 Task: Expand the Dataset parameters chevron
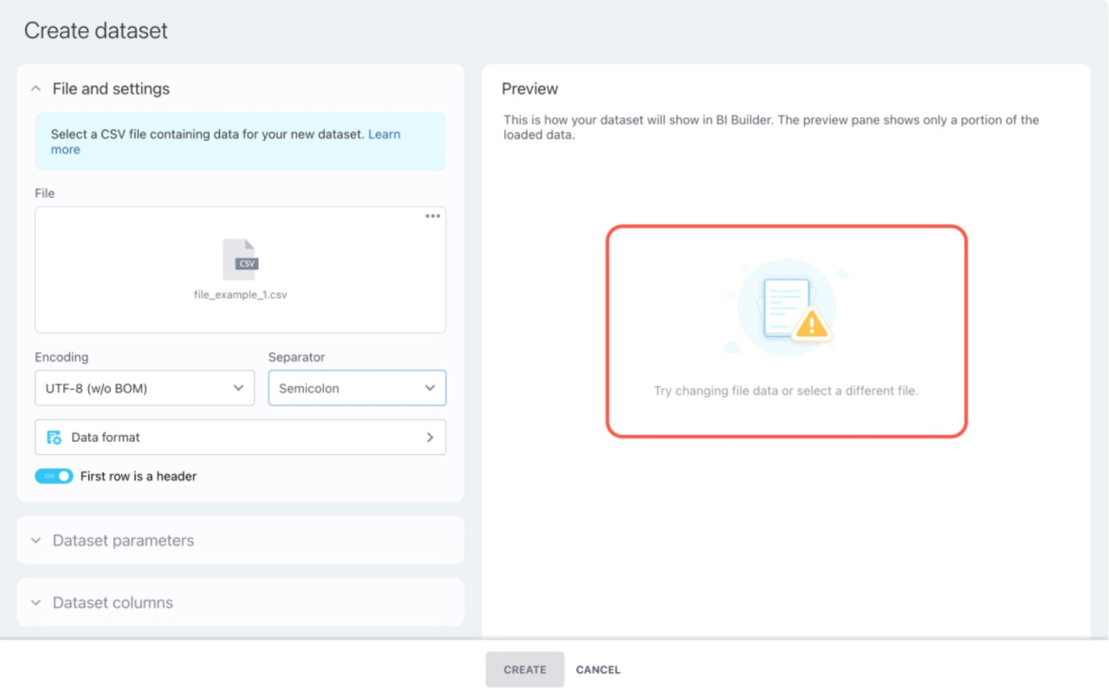tap(36, 540)
